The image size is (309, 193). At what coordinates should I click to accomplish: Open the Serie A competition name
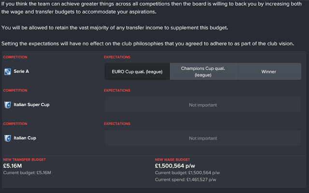point(21,71)
